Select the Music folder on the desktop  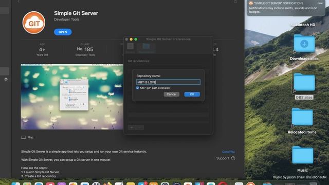coord(302,155)
